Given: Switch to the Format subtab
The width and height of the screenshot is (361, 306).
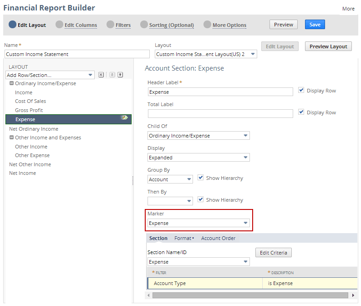Looking at the screenshot, I should [x=184, y=238].
